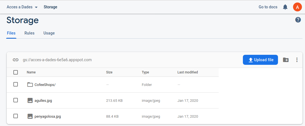Click the create new folder icon
Image resolution: width=305 pixels, height=126 pixels.
[286, 60]
